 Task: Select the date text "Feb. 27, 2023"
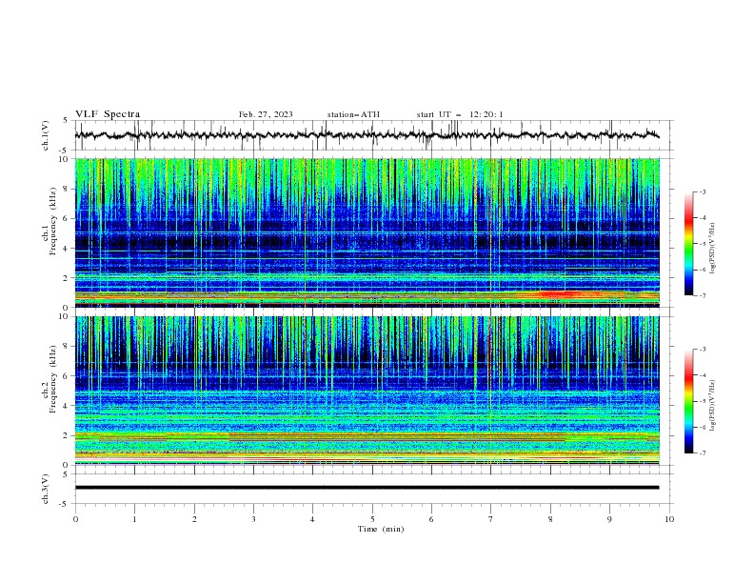click(x=266, y=114)
